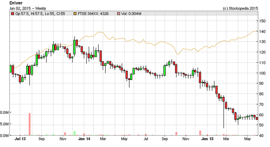
Task: Click the 50 price axis label
Action: coord(261,125)
